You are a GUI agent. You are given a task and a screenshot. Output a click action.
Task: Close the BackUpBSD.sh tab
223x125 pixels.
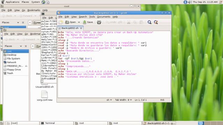click(81, 28)
